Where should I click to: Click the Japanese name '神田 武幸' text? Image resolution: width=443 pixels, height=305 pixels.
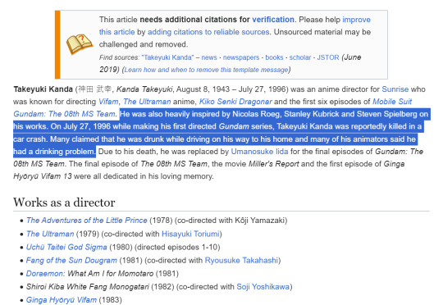[94, 89]
